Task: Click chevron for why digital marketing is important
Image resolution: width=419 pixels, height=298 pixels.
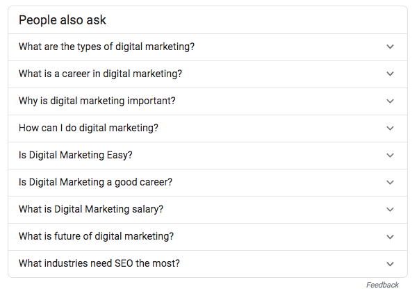Action: click(x=390, y=101)
